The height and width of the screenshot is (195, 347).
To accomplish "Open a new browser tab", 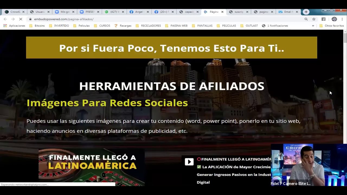I will pyautogui.click(x=306, y=12).
